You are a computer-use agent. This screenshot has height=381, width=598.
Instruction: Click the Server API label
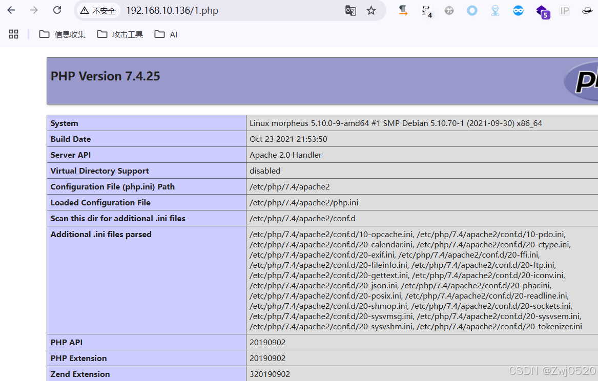(71, 155)
